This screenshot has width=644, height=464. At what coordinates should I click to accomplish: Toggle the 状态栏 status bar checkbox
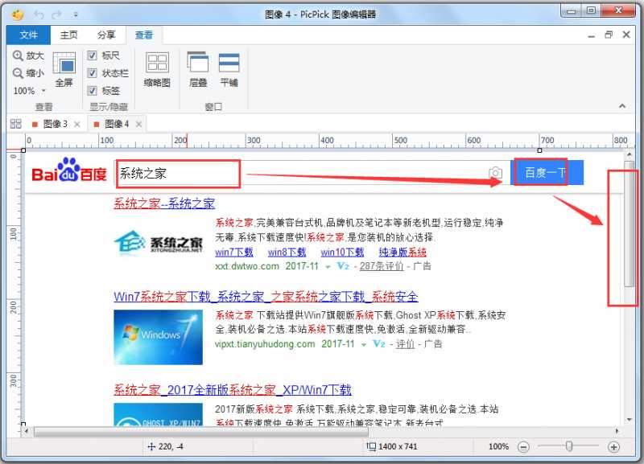click(92, 73)
